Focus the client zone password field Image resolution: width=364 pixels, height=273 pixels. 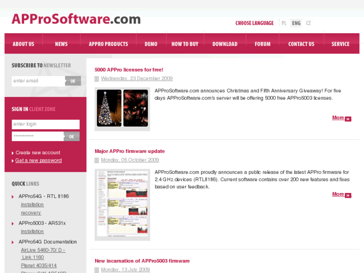[x=38, y=136]
